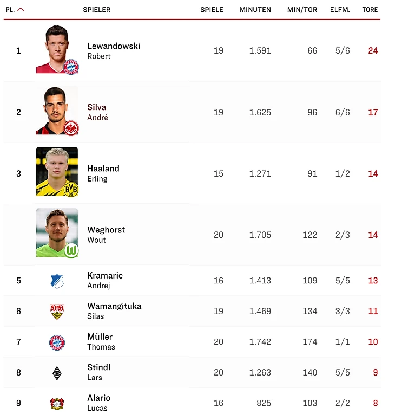The width and height of the screenshot is (395, 414).
Task: Sort table by ELFM. column
Action: pyautogui.click(x=340, y=10)
